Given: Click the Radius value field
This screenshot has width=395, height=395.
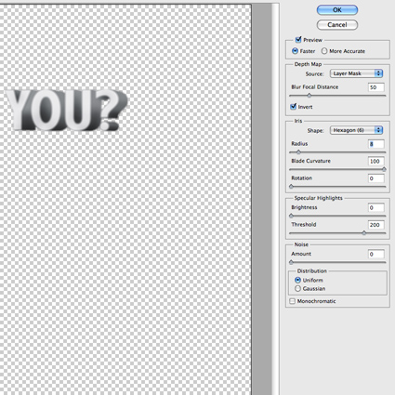Looking at the screenshot, I should (x=376, y=144).
